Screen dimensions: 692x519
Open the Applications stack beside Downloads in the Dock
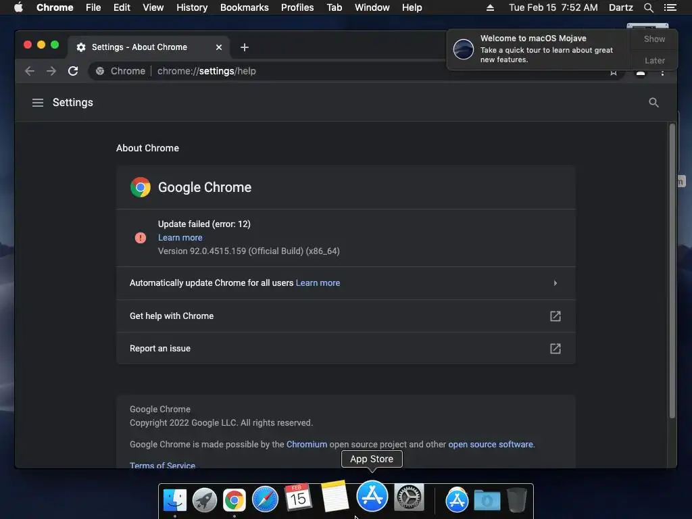tap(457, 499)
